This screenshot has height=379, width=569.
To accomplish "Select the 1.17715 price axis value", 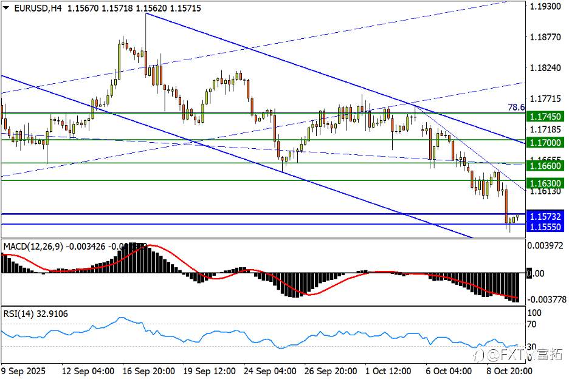I will [x=545, y=98].
